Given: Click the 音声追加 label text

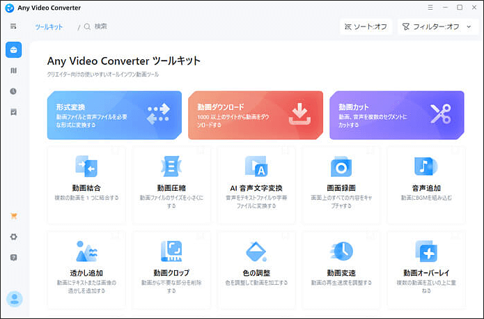Looking at the screenshot, I should pos(426,188).
